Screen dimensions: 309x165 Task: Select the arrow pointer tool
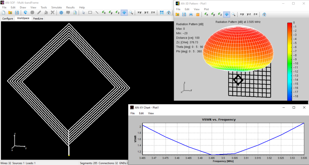(x=83, y=12)
